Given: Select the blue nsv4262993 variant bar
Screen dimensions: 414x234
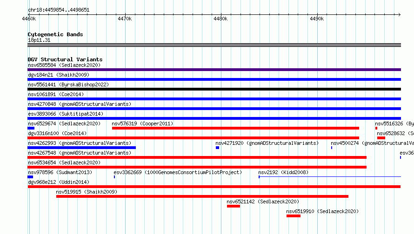Looking at the screenshot, I should (81, 148).
